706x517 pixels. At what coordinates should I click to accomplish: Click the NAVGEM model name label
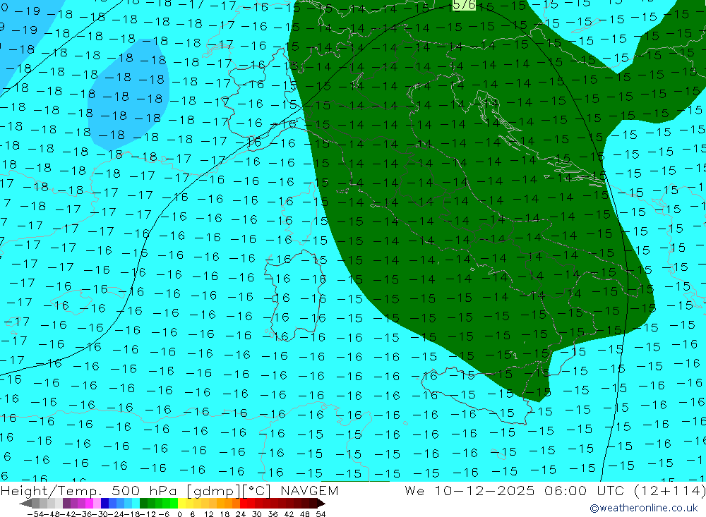click(x=309, y=490)
